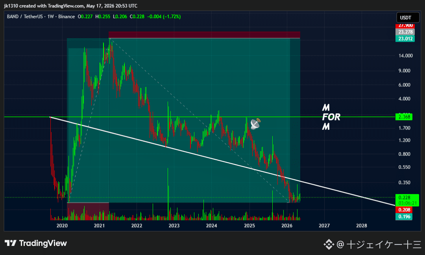Click the 2021 time axis label

(x=99, y=225)
